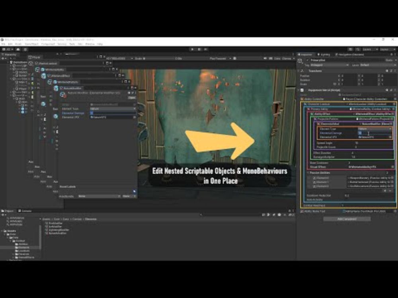
Task: Select the Passives folder in Project tree
Action: (22, 254)
